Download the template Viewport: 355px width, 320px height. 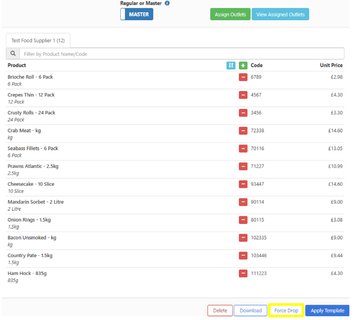pos(251,311)
